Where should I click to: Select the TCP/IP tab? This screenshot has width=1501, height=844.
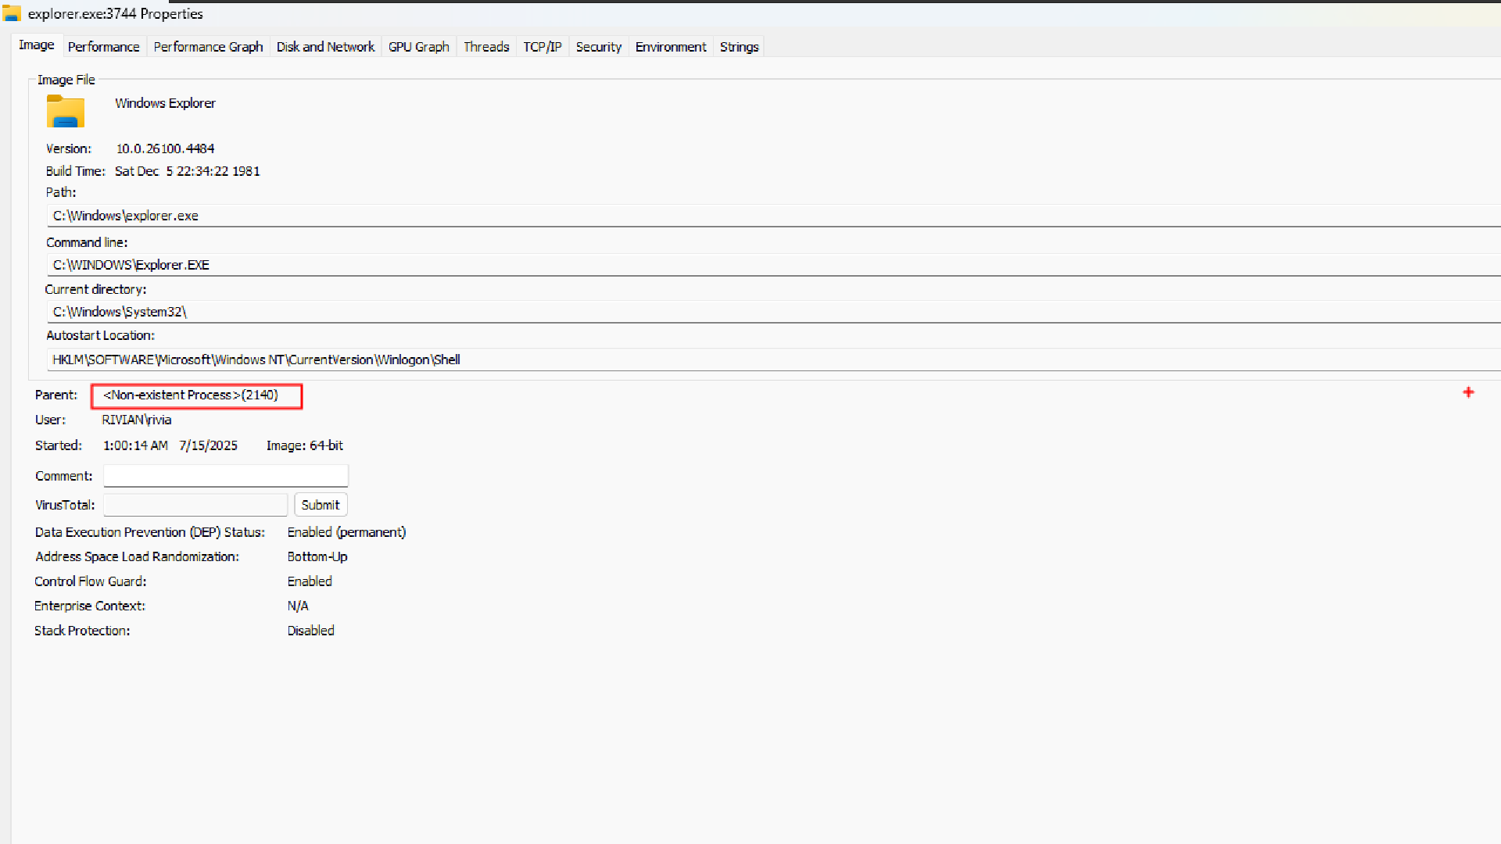point(542,47)
